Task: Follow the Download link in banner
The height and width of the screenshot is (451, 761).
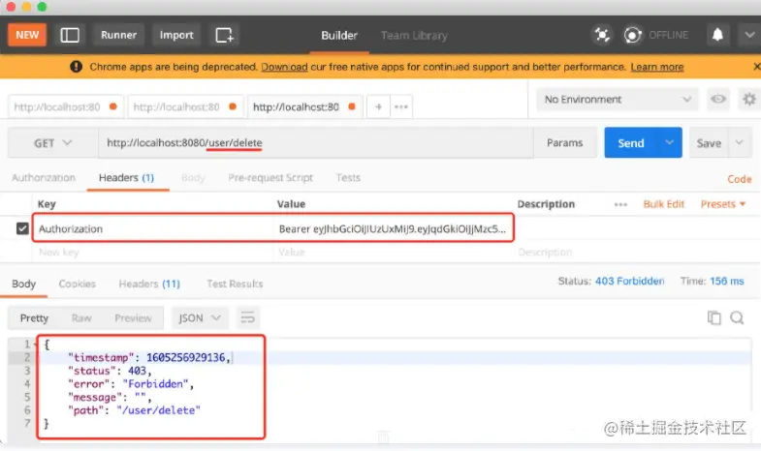Action: pyautogui.click(x=284, y=67)
